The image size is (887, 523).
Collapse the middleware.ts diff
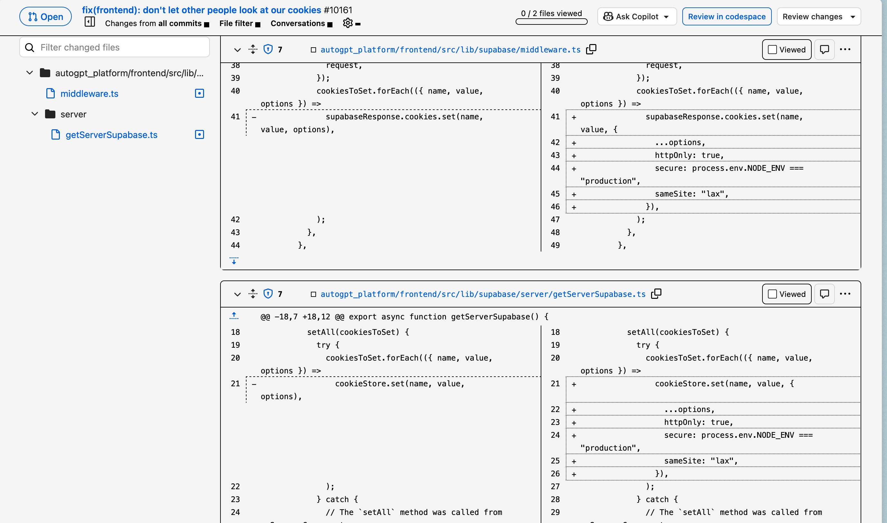[237, 50]
